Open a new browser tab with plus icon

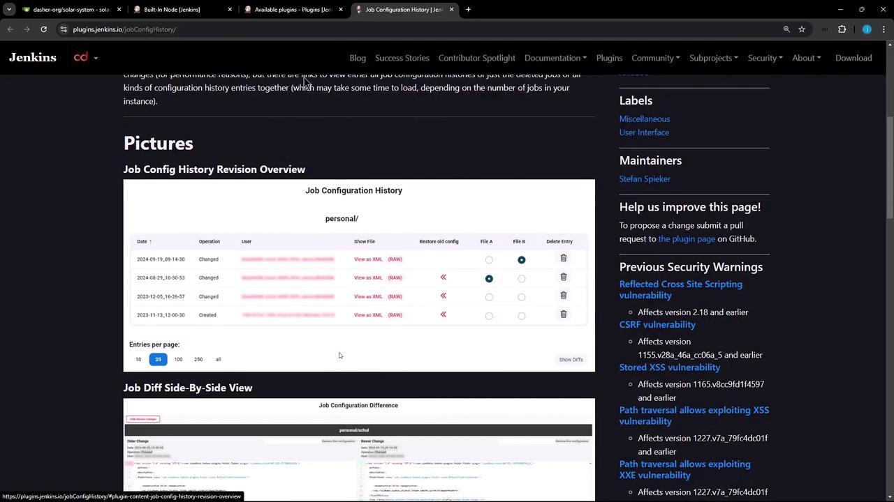[x=468, y=10]
